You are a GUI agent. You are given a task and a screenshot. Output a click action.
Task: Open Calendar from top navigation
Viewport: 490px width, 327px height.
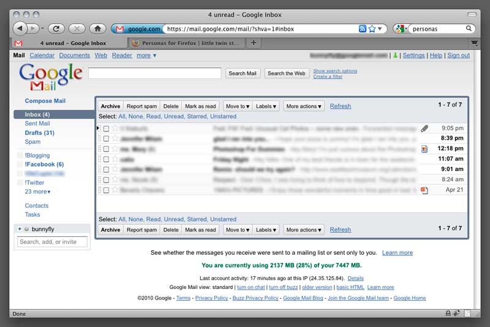42,55
